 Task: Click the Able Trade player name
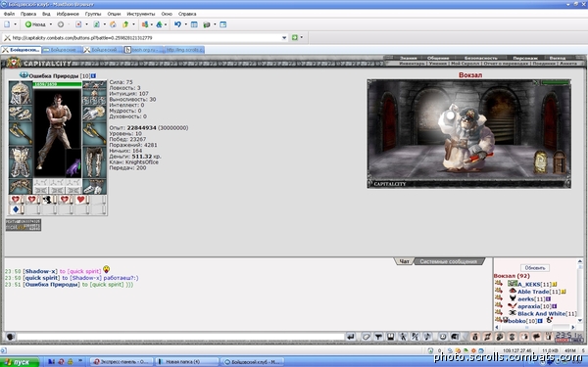coord(533,292)
